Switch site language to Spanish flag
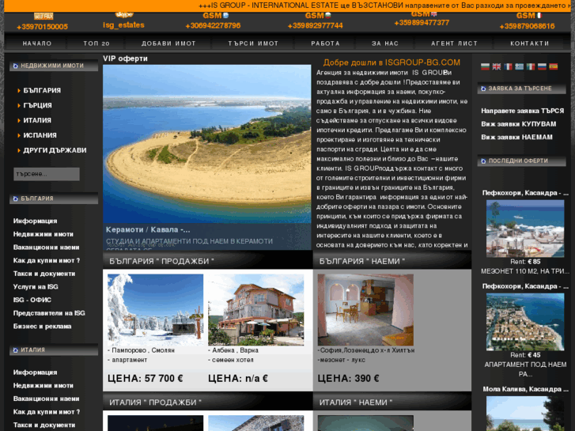 553,66
